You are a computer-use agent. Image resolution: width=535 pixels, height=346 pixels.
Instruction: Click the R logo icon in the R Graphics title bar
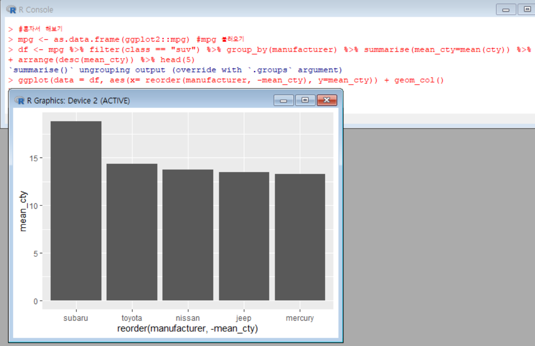tap(19, 100)
